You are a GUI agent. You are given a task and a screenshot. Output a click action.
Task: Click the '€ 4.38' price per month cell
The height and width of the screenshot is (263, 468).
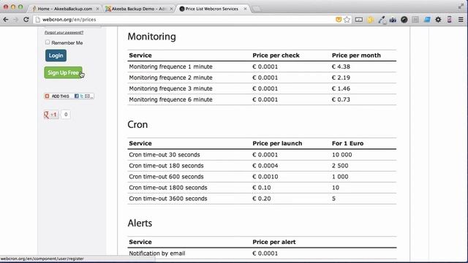click(341, 66)
